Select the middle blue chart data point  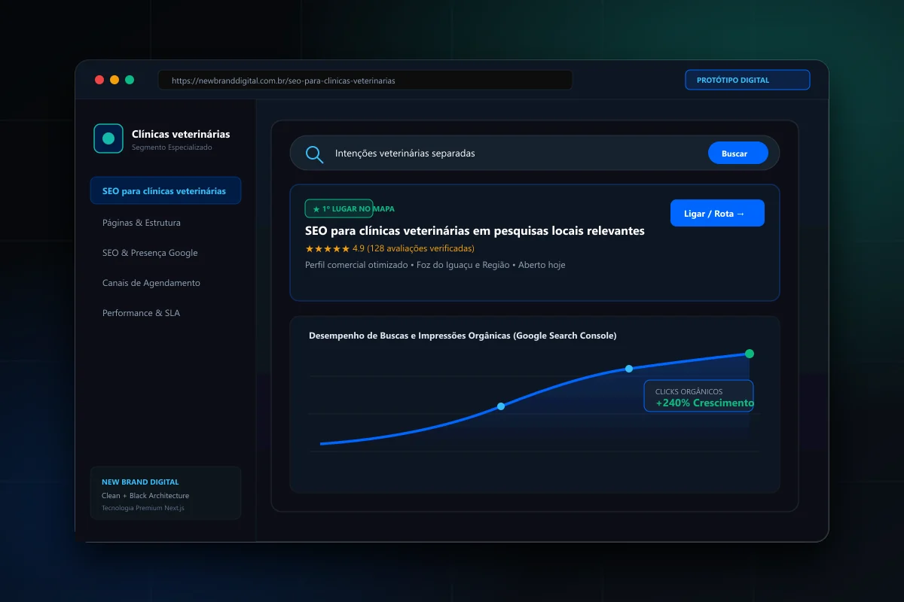(x=629, y=369)
